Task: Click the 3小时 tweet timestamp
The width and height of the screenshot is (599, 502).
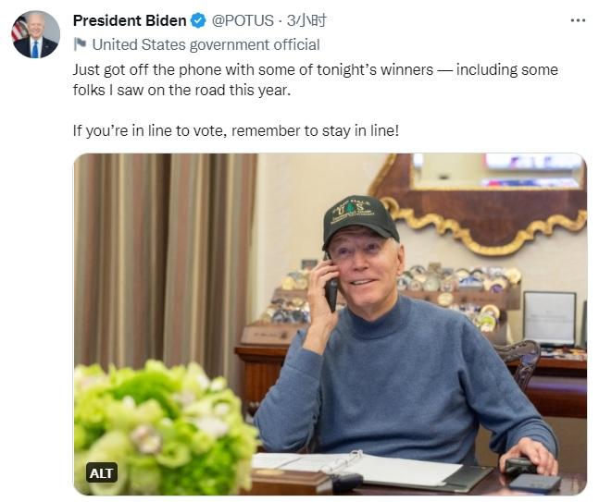Action: tap(306, 20)
